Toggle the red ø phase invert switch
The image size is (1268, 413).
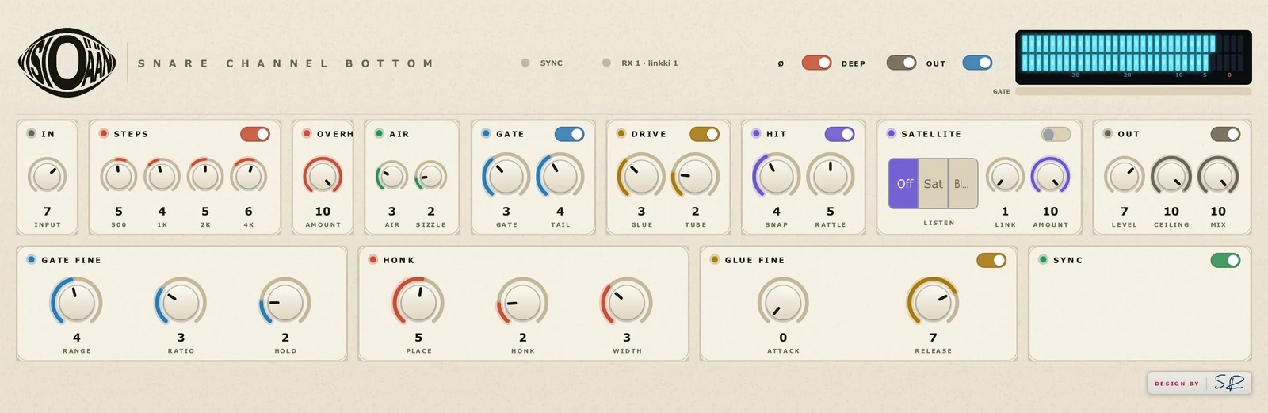coord(816,63)
